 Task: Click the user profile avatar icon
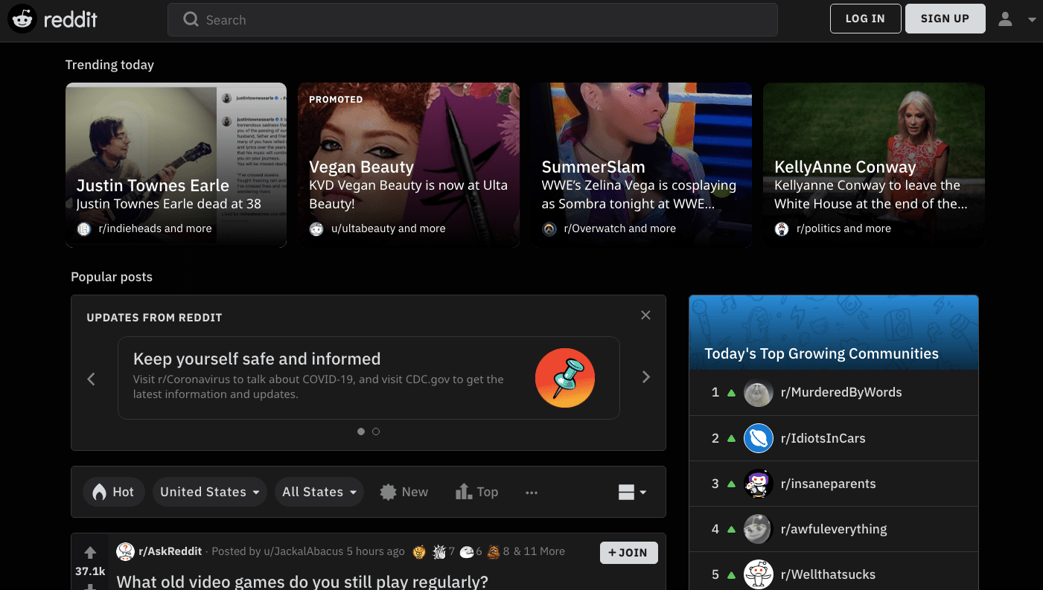click(x=1004, y=19)
